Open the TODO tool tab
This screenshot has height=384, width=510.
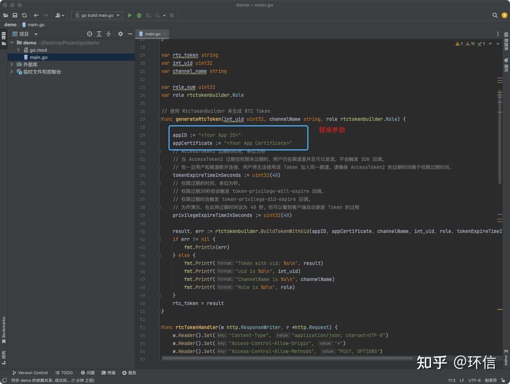[64, 373]
